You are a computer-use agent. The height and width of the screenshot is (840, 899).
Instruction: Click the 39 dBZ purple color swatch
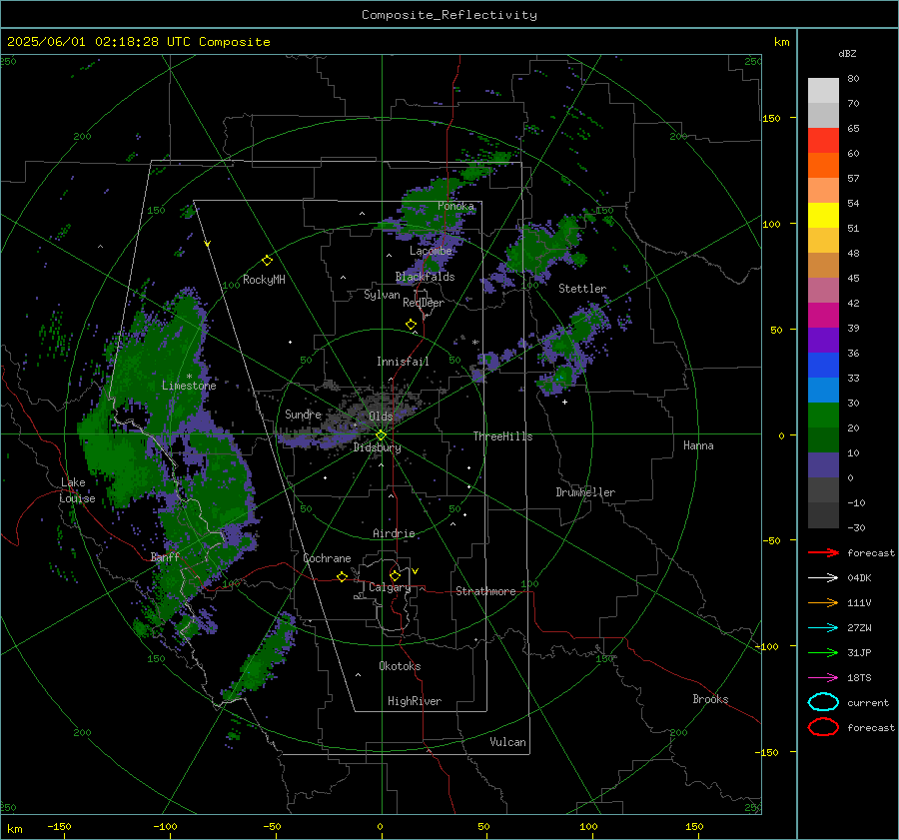823,340
